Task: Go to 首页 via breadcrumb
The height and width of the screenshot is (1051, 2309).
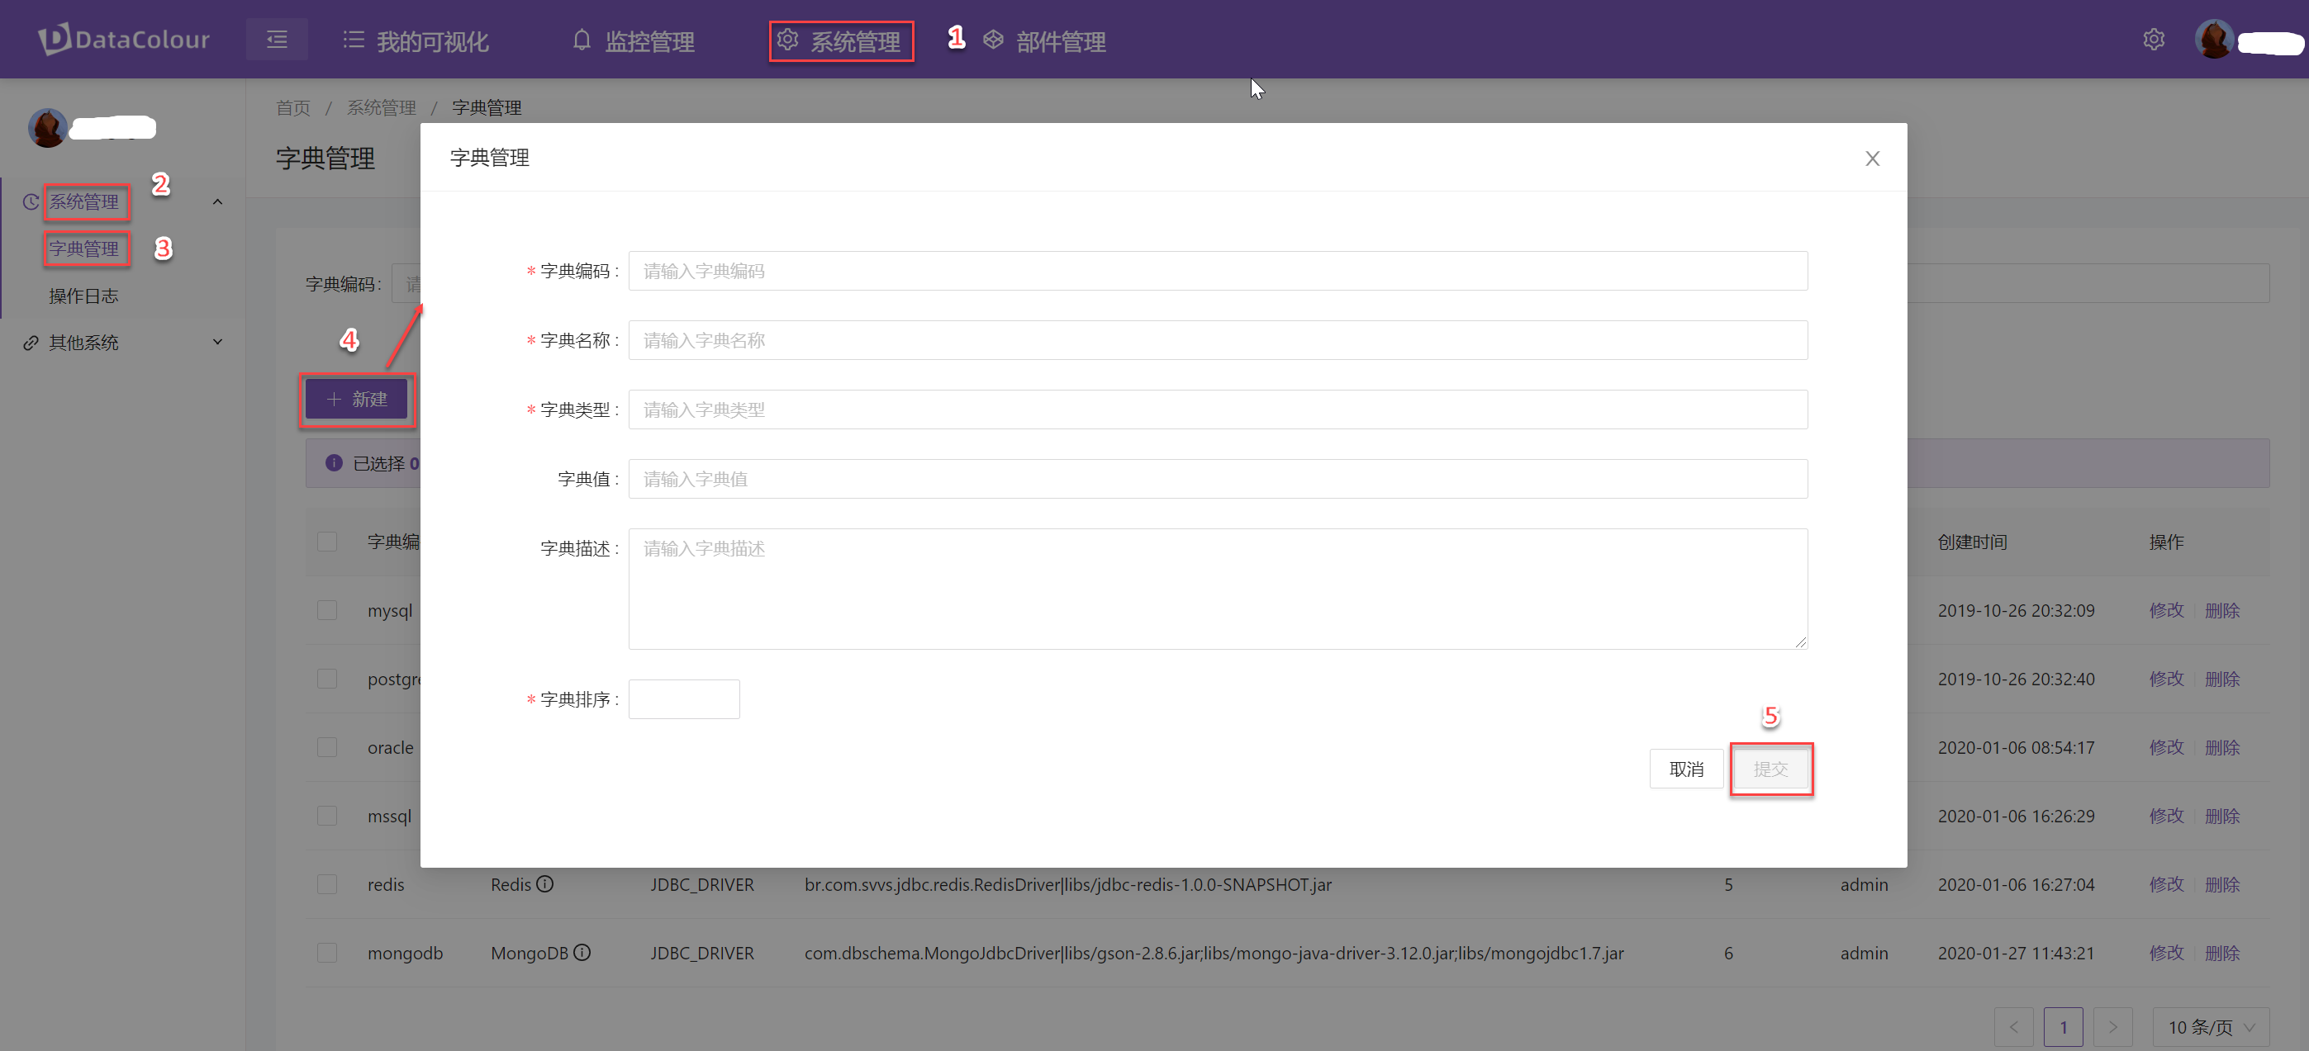Action: 293,107
